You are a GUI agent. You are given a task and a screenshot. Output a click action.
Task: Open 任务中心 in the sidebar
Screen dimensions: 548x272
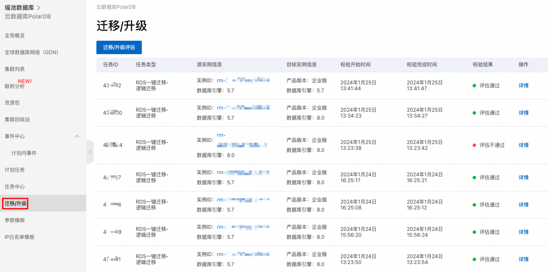click(x=15, y=187)
